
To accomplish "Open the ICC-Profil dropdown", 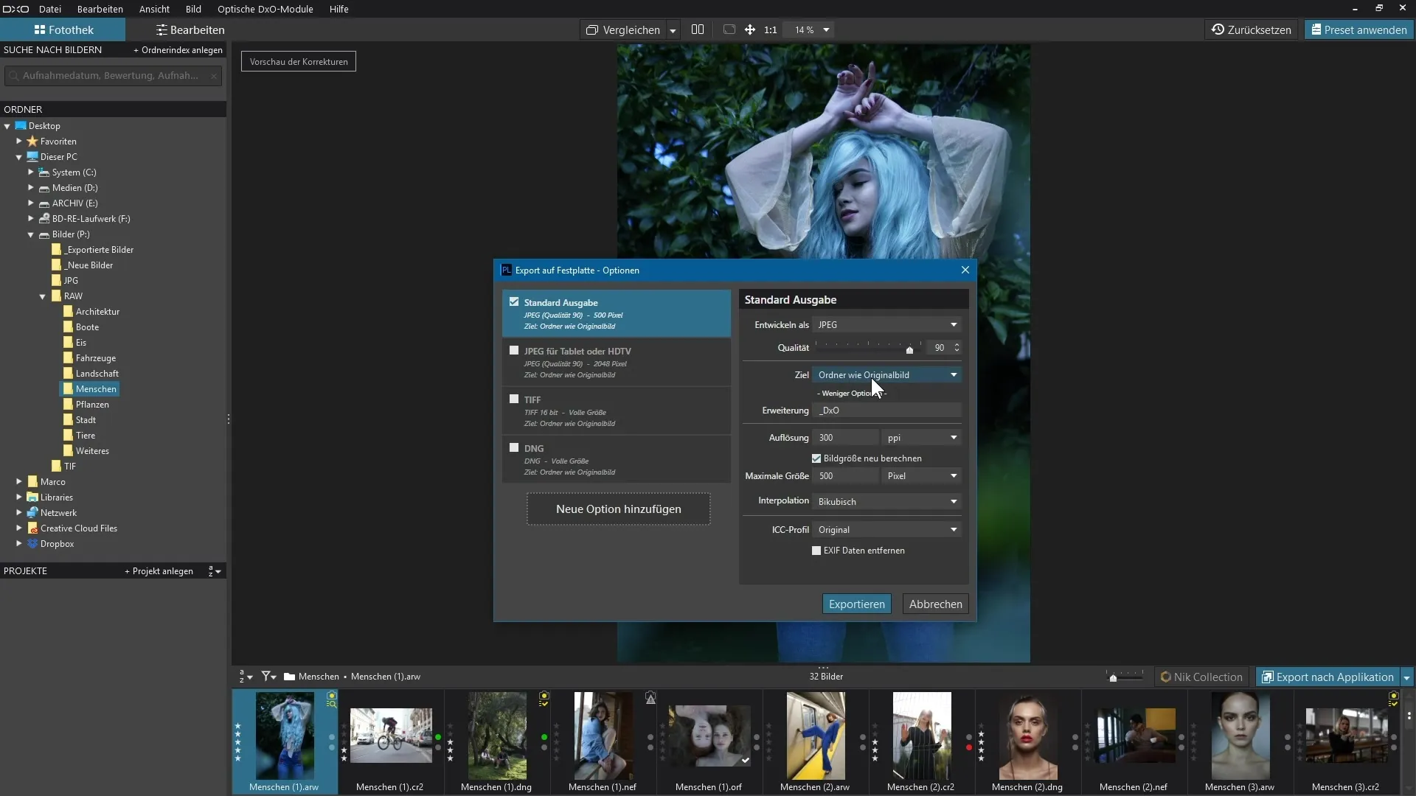I will point(887,530).
